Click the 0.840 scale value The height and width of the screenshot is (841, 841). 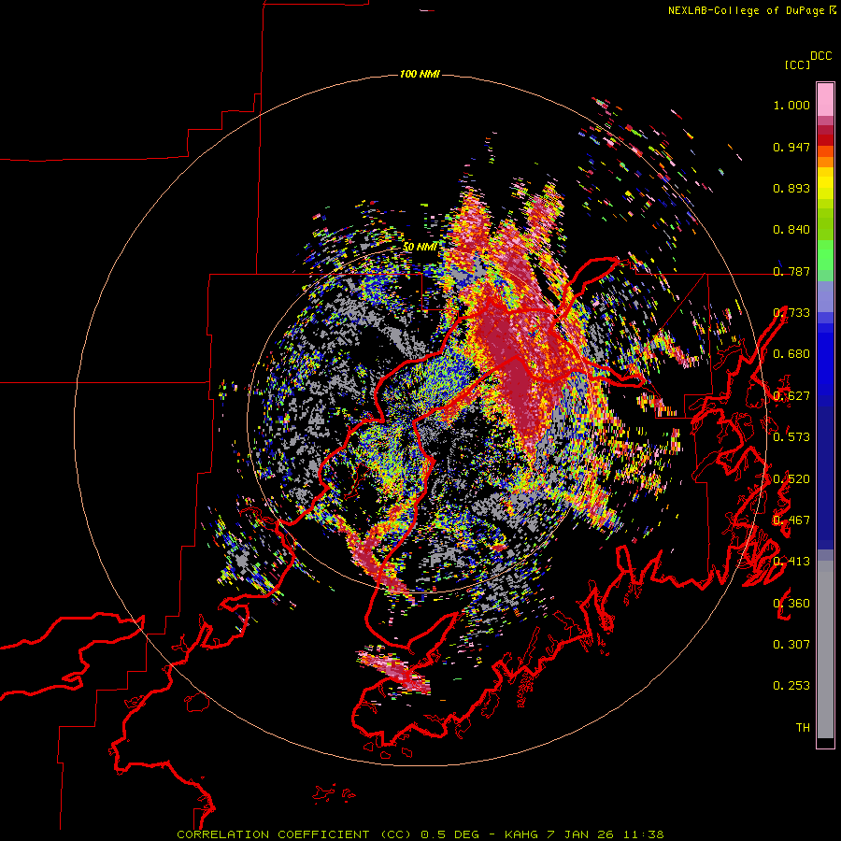(x=791, y=230)
